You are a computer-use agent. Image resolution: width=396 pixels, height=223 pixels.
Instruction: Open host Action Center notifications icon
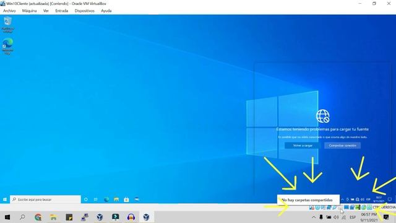(386, 217)
